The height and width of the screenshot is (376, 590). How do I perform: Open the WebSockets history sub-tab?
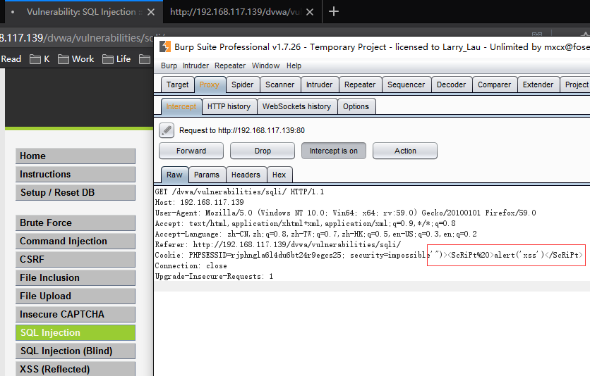pyautogui.click(x=296, y=106)
